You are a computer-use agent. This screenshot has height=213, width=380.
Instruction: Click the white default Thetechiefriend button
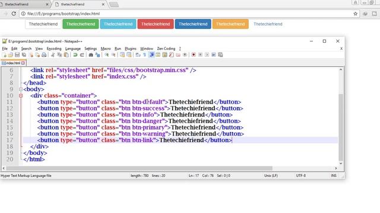pyautogui.click(x=43, y=24)
